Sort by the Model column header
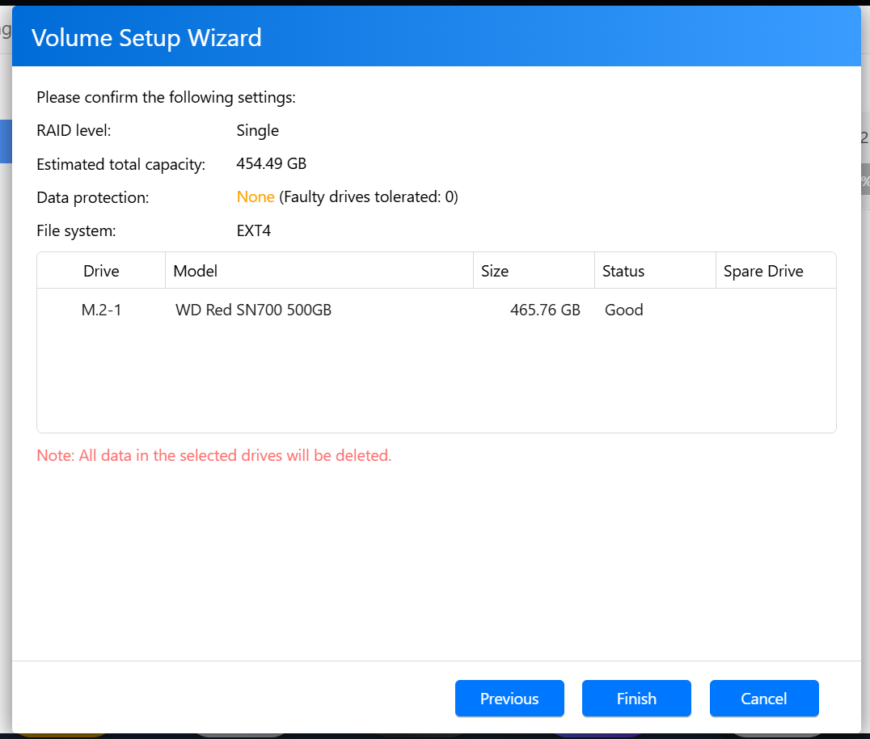The width and height of the screenshot is (870, 739). click(319, 271)
